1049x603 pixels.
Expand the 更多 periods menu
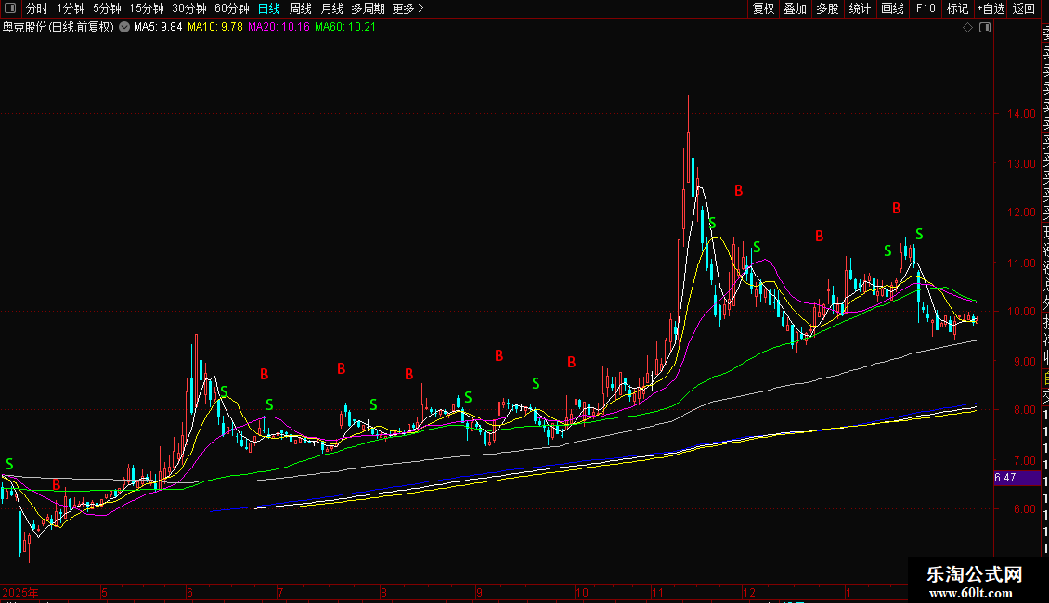click(408, 8)
